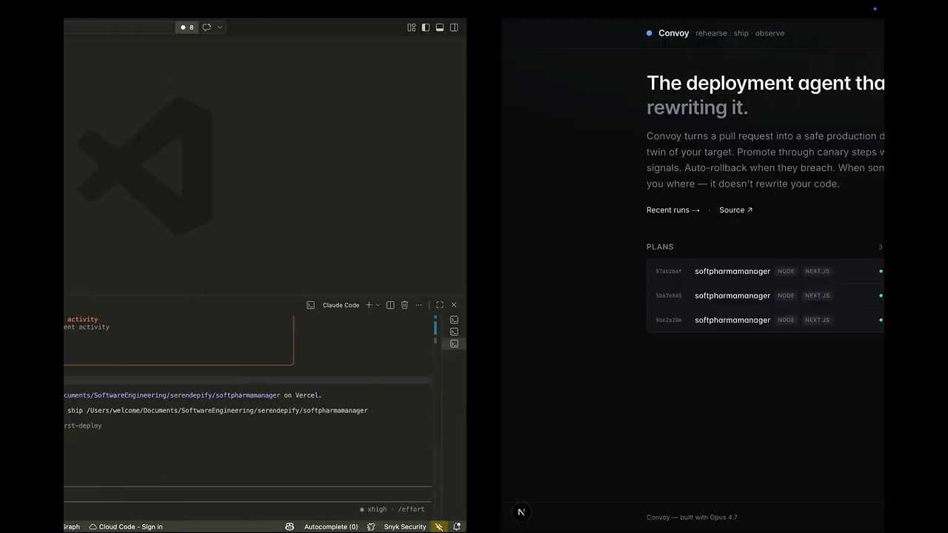The image size is (948, 533).
Task: Click the /effort text in the terminal
Action: [411, 509]
